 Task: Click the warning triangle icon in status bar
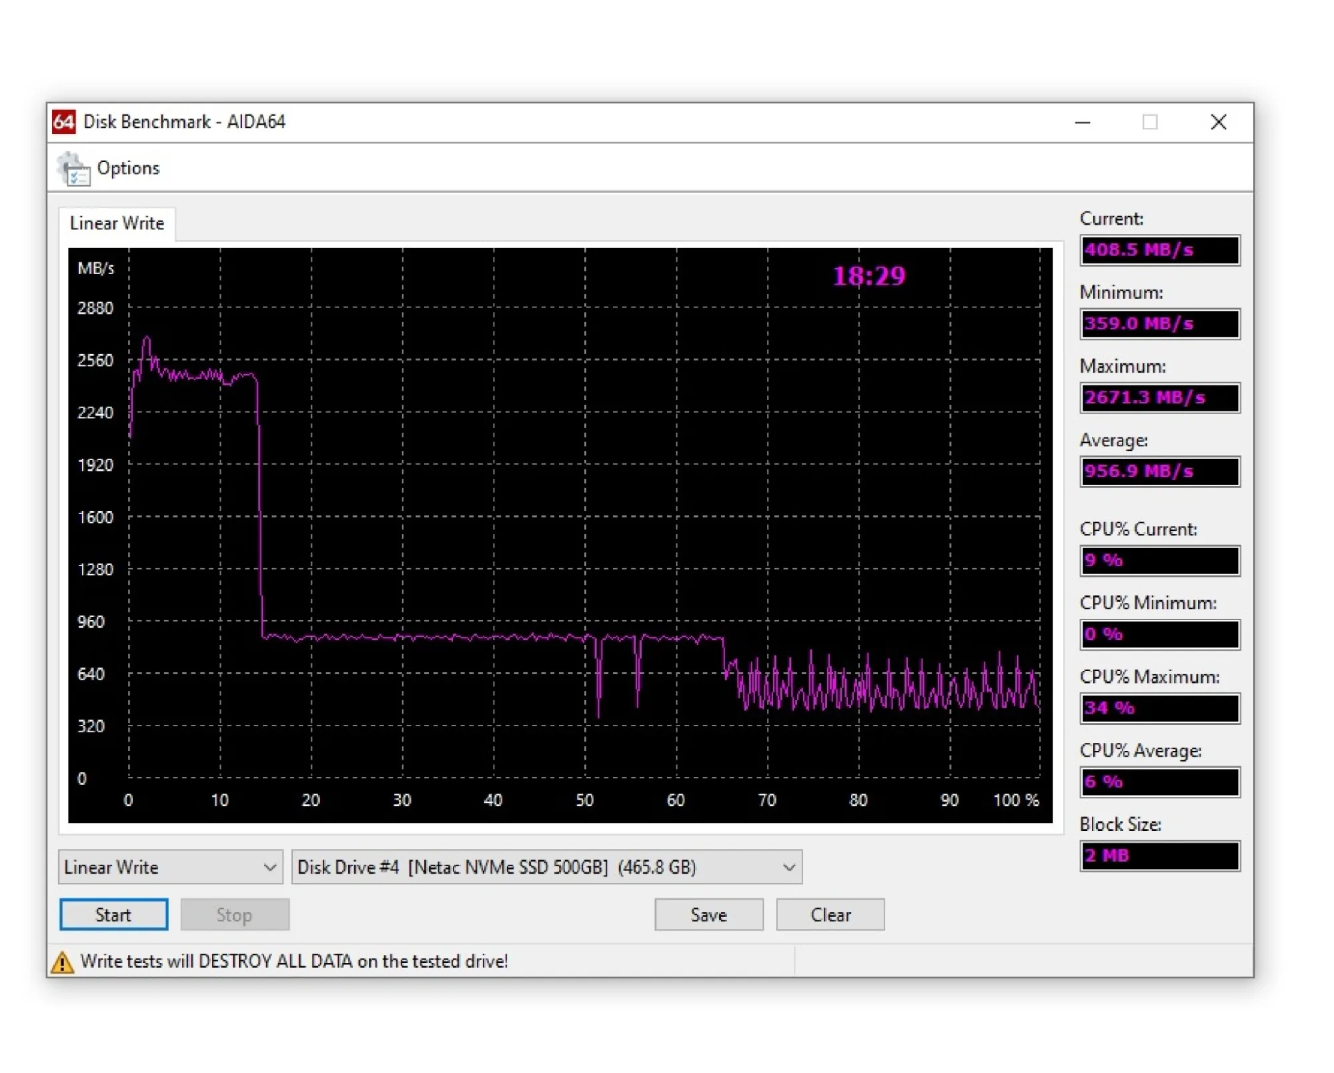click(62, 962)
